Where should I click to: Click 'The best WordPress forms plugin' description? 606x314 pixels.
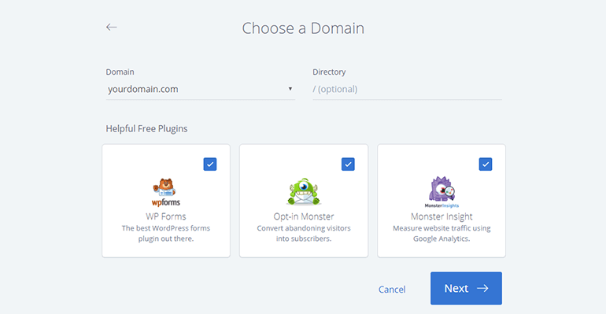coord(166,233)
